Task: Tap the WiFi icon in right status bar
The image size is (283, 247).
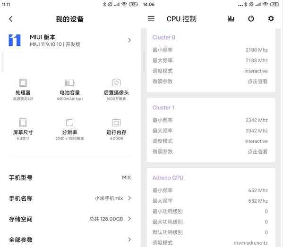Action: (266, 4)
